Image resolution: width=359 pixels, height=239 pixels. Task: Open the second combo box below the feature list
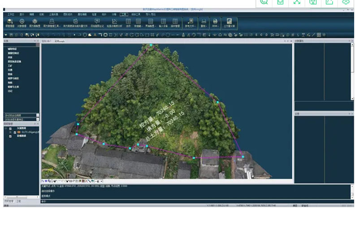coord(22,119)
